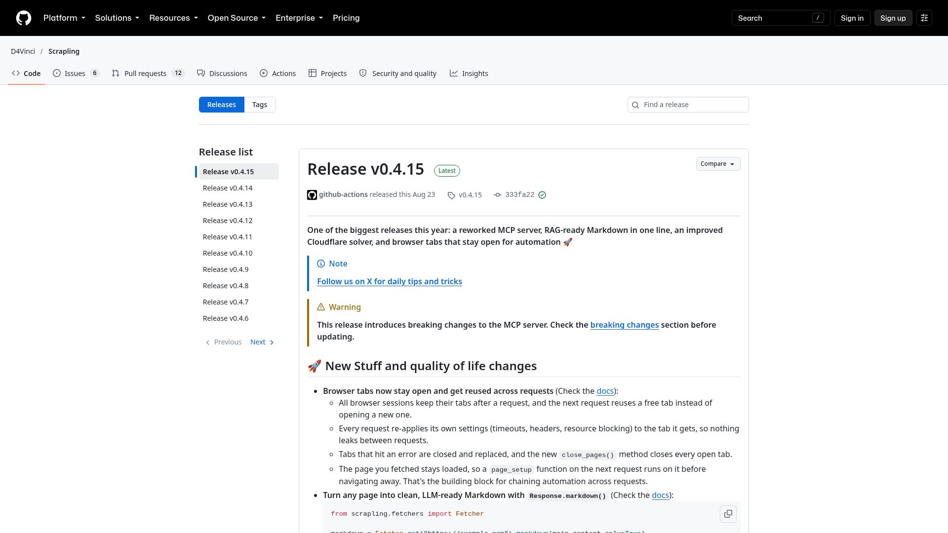Click the Projects table icon

[313, 73]
